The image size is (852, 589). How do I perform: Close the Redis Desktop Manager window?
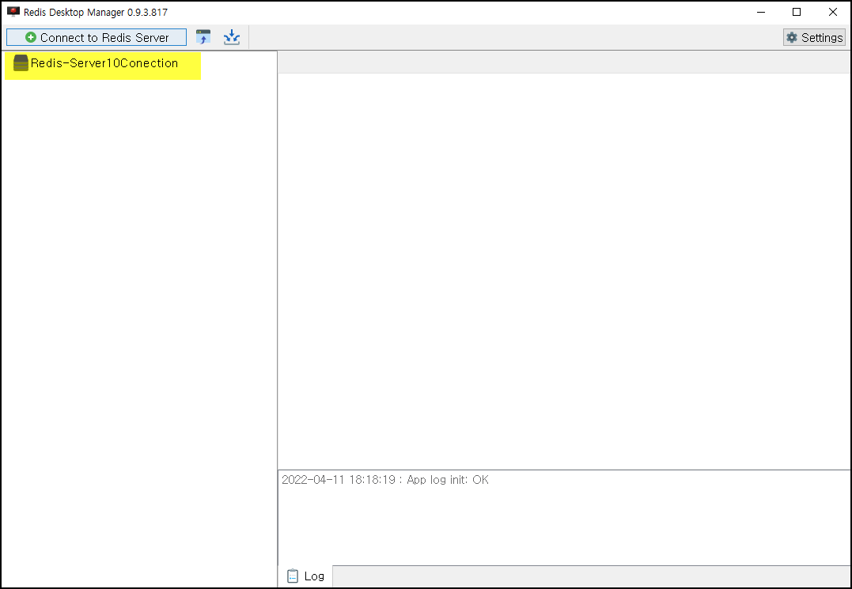coord(832,12)
